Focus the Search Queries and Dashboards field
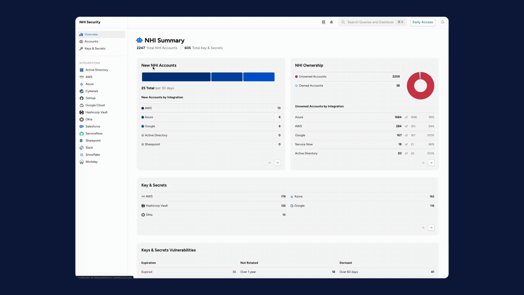Viewport: 524px width, 295px height. [370, 22]
